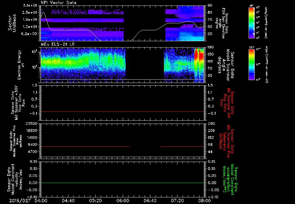Viewport: 295px width, 204px height.
Task: Click the 260 telemetry tick value
Action: (211, 123)
